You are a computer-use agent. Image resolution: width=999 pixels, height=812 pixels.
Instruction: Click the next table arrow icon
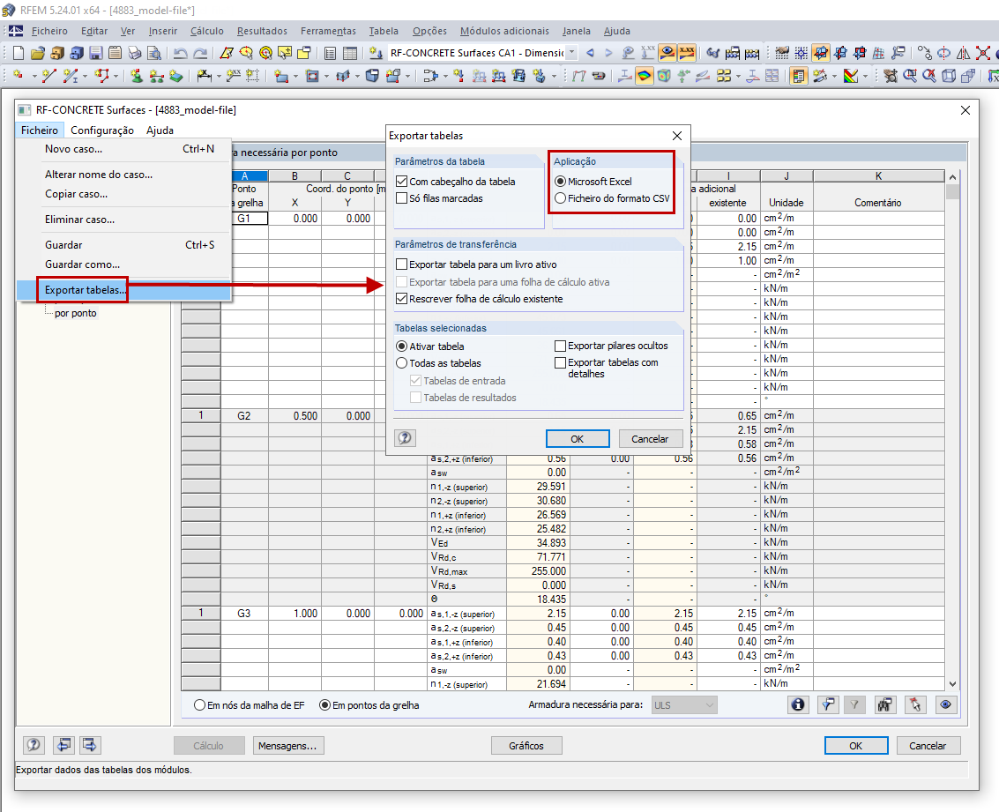[90, 744]
